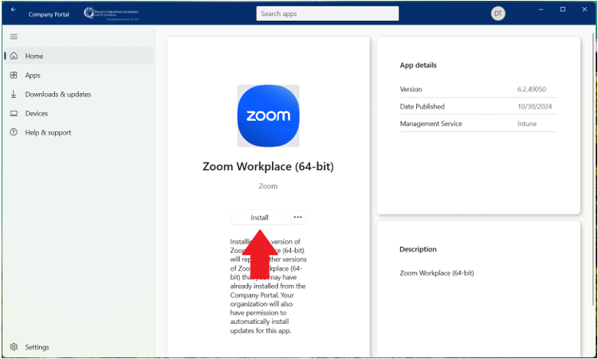Click the Company Portal title text

(x=49, y=14)
